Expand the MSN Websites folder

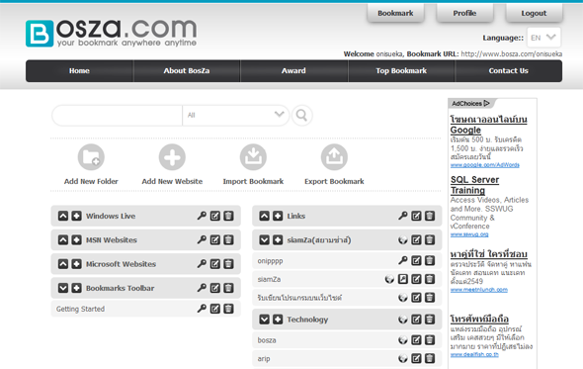tap(63, 239)
